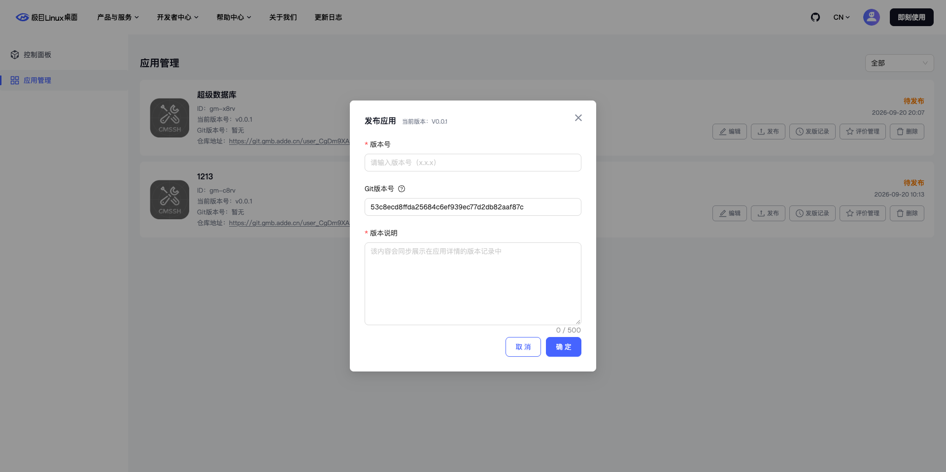946x472 pixels.
Task: Select 应用管理 in the sidebar
Action: tap(64, 80)
